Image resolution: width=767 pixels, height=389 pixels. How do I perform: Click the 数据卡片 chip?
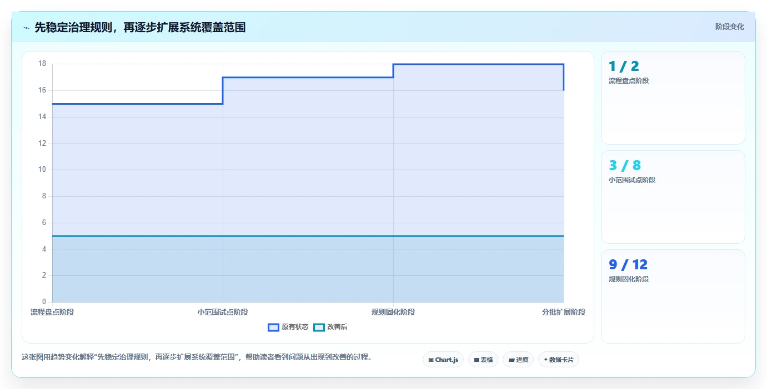(x=559, y=360)
